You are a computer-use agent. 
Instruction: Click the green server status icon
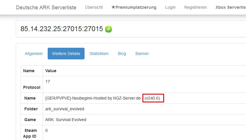coord(109,29)
